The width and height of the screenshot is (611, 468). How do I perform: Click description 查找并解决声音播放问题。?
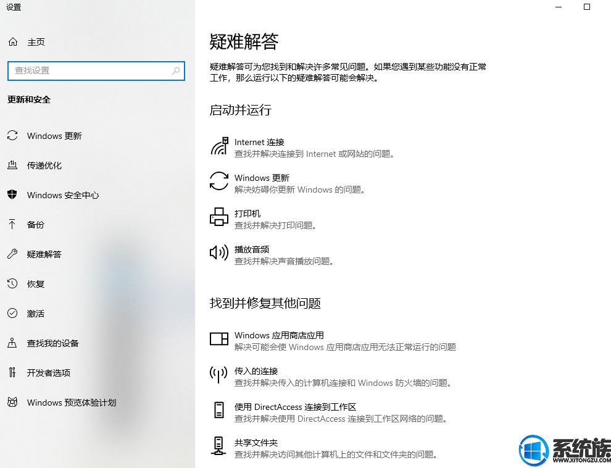pos(286,261)
